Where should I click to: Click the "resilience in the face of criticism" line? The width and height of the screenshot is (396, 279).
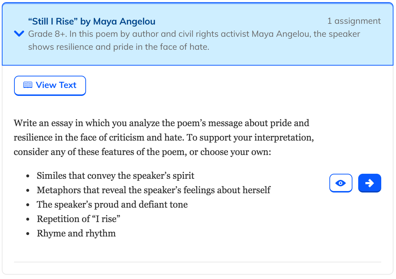tap(164, 137)
